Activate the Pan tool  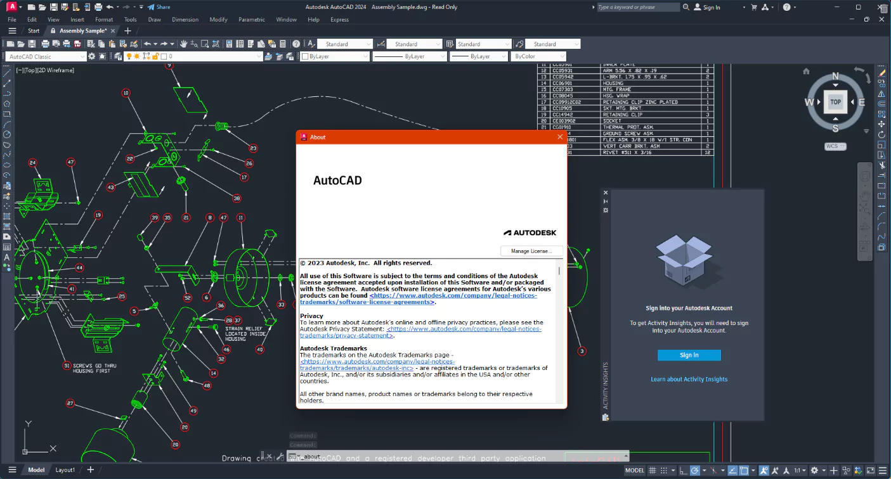click(183, 44)
